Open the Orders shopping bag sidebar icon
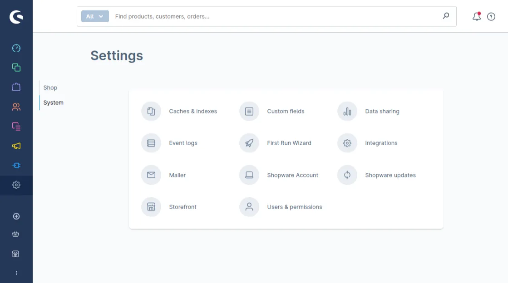The height and width of the screenshot is (283, 508). click(x=16, y=87)
